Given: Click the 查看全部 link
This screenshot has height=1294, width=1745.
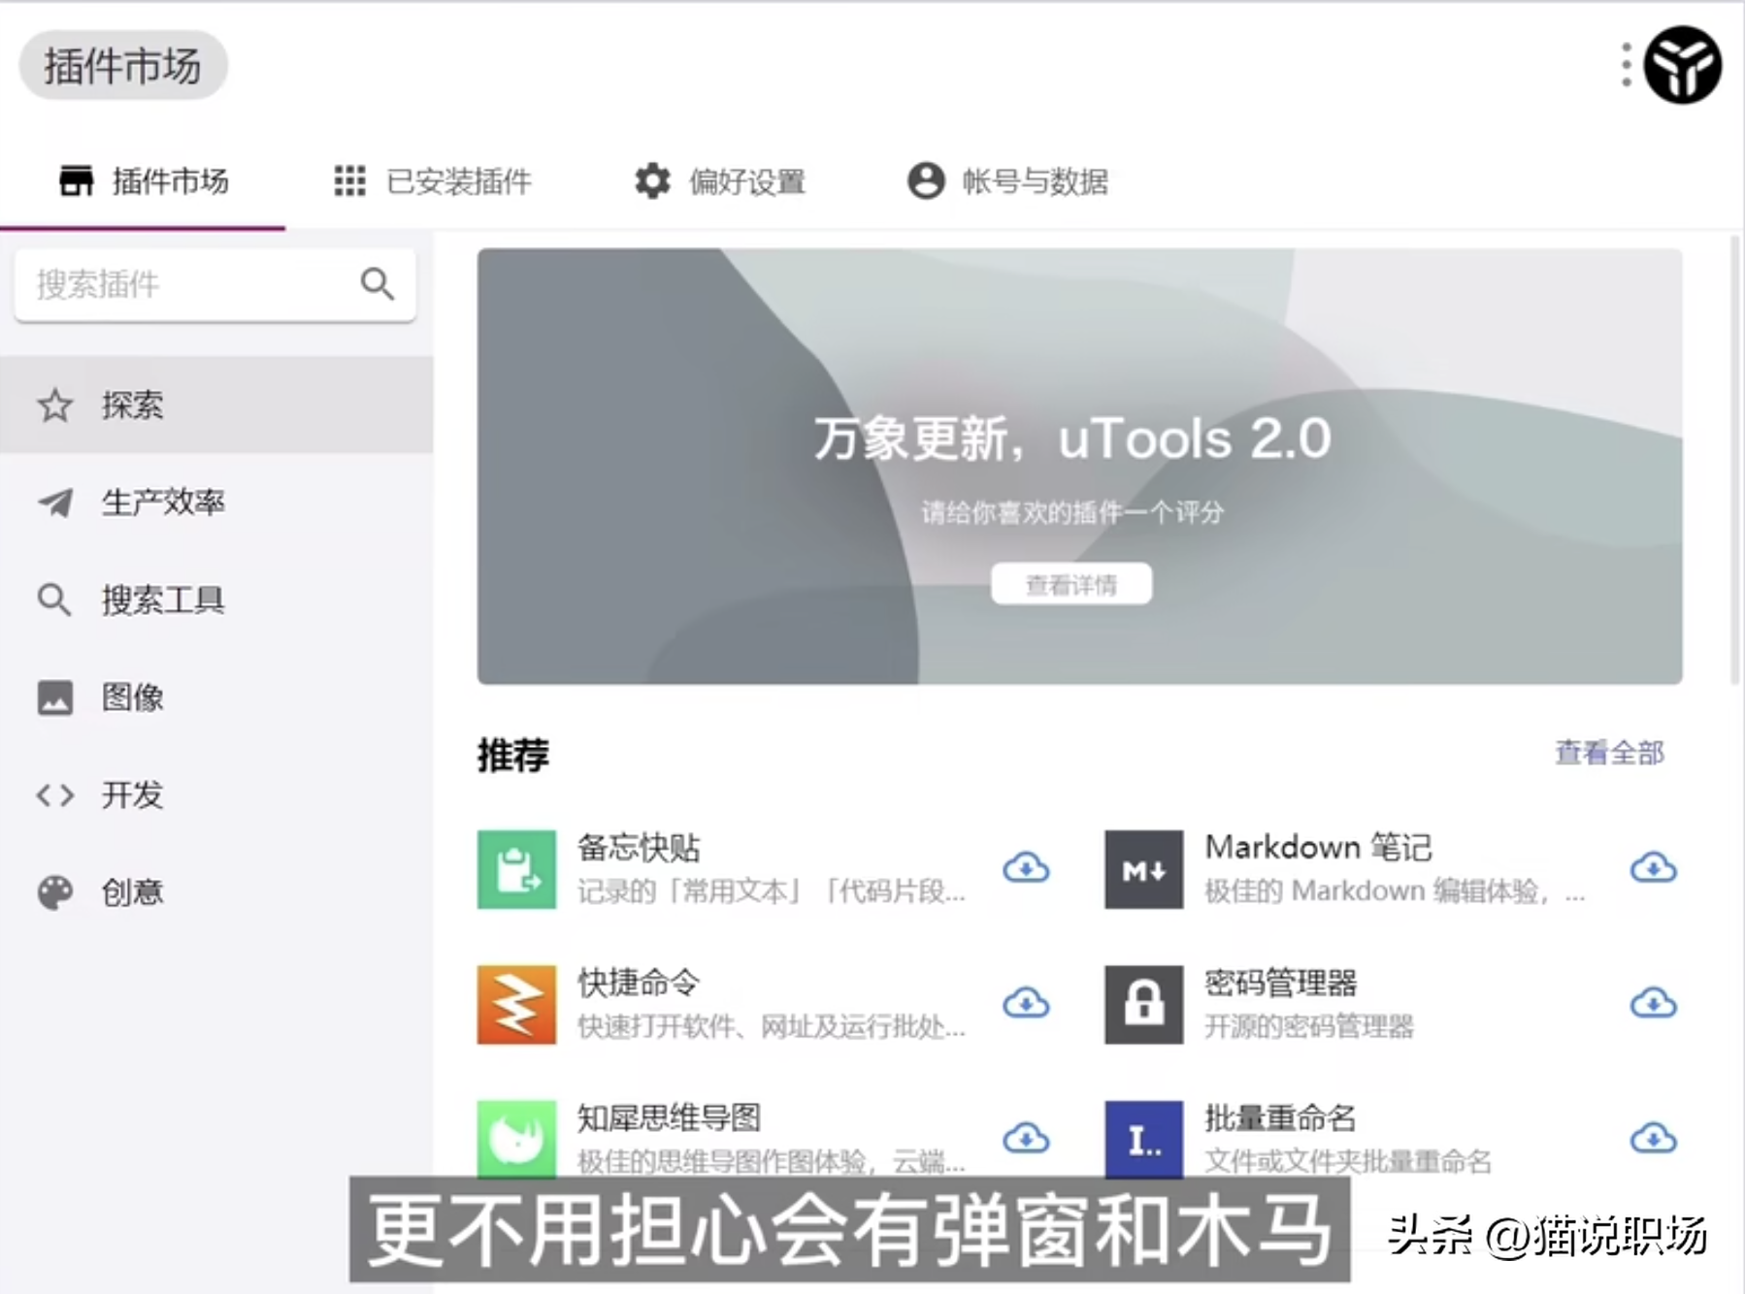Looking at the screenshot, I should [1609, 753].
